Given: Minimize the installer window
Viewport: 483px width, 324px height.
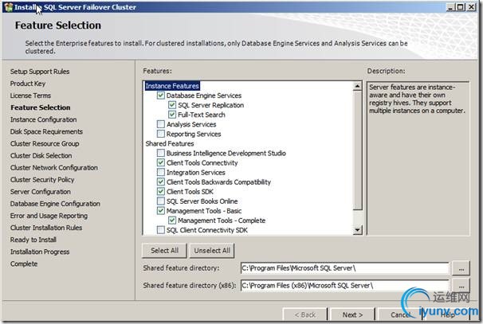Looking at the screenshot, I should (x=451, y=7).
